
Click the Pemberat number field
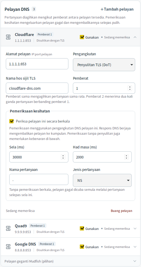[x=104, y=88]
